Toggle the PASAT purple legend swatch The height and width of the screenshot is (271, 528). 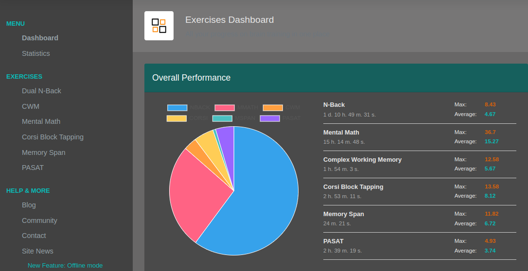[270, 119]
